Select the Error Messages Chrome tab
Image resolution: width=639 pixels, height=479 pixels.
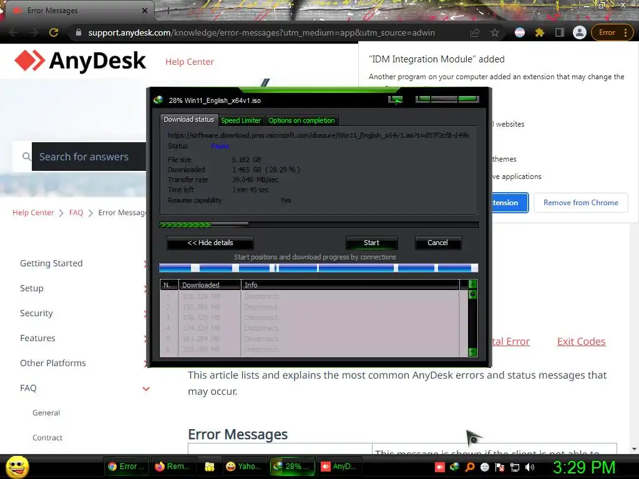click(79, 11)
